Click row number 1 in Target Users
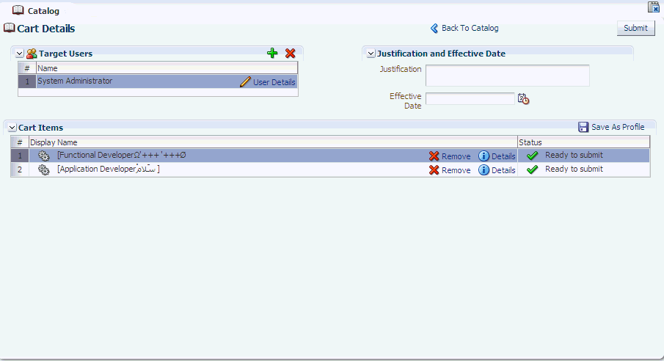 coord(27,81)
